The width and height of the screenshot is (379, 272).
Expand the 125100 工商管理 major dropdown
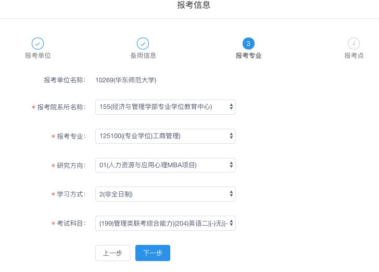click(x=166, y=136)
